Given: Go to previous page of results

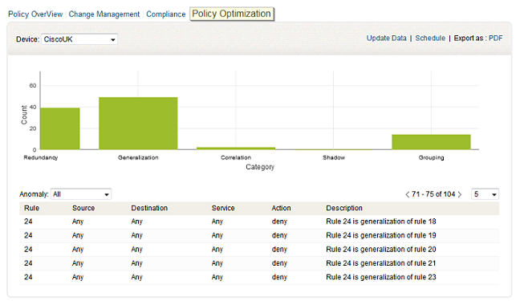Looking at the screenshot, I should 408,194.
